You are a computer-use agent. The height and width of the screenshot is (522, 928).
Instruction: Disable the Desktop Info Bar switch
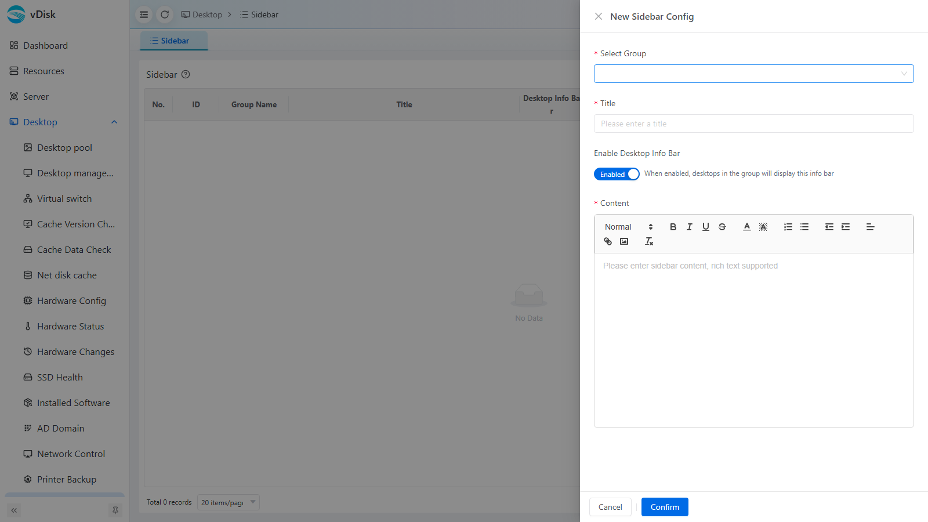pyautogui.click(x=617, y=174)
